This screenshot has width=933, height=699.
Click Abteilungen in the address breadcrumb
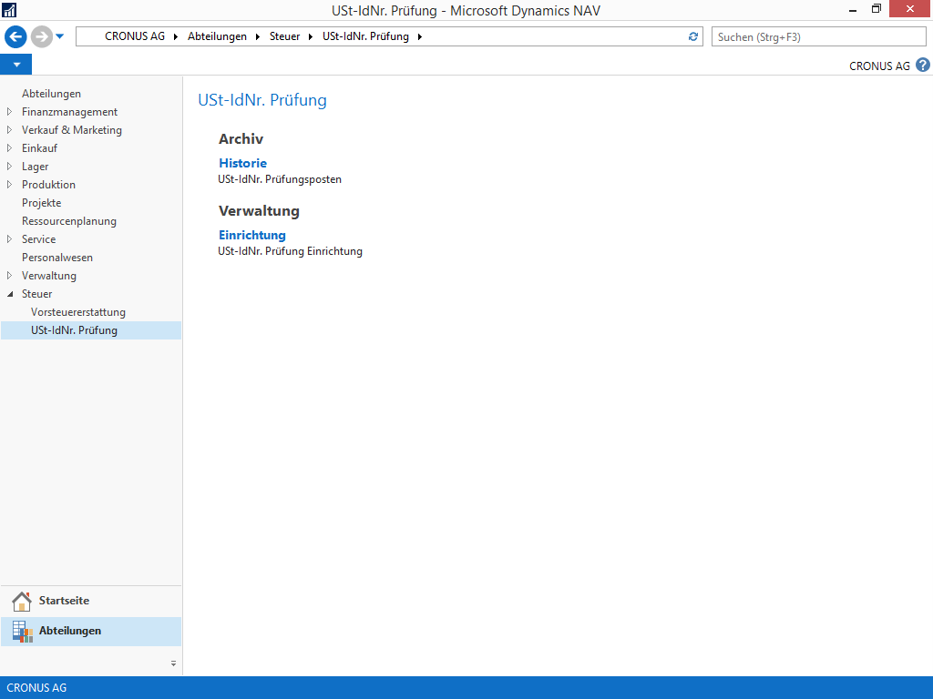pyautogui.click(x=217, y=36)
